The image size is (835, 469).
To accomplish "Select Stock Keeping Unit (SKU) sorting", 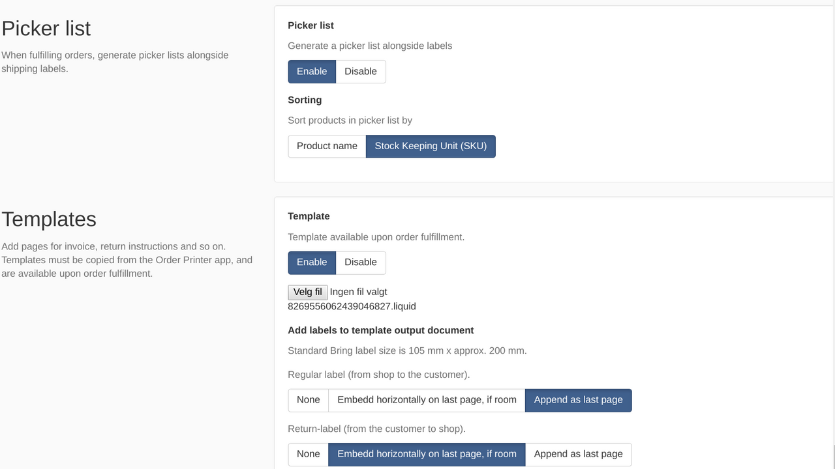I will click(x=431, y=146).
